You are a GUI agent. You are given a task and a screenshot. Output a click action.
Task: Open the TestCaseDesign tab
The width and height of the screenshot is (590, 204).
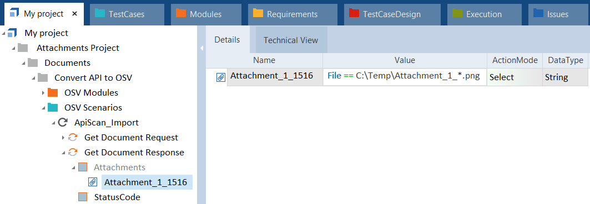pyautogui.click(x=391, y=14)
